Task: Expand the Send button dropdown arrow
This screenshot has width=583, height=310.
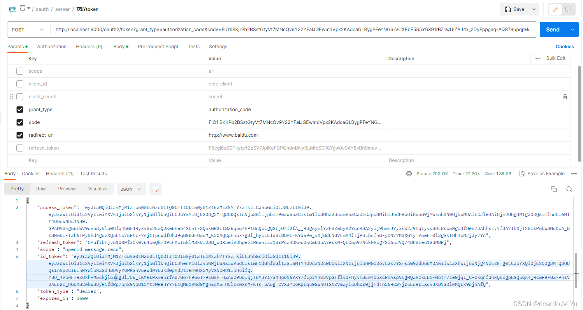Action: tap(572, 30)
